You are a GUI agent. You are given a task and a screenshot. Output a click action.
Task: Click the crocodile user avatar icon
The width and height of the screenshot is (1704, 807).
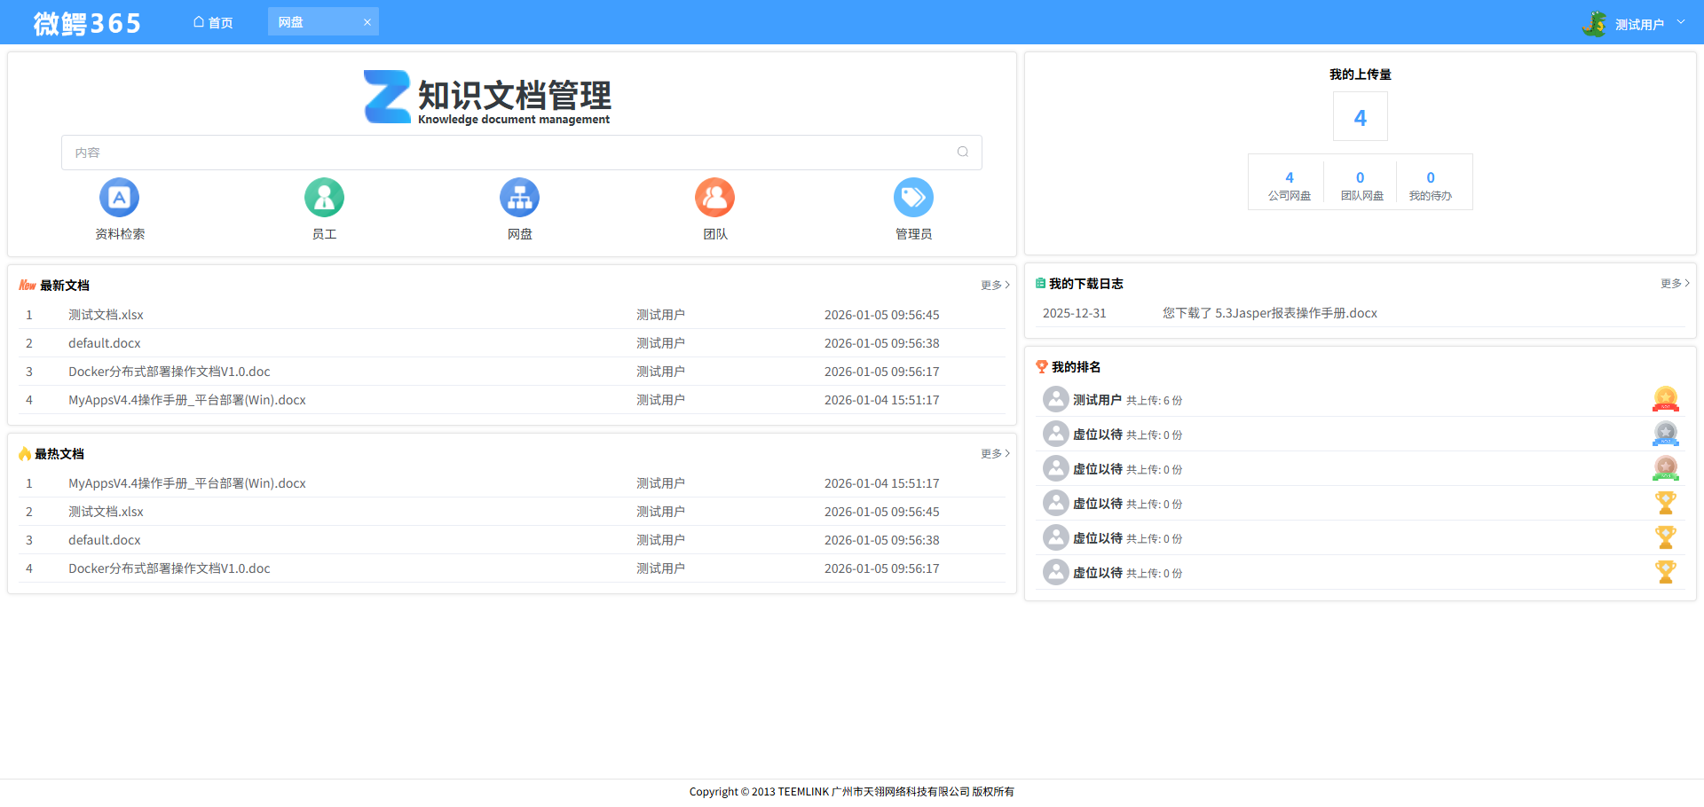click(x=1595, y=24)
